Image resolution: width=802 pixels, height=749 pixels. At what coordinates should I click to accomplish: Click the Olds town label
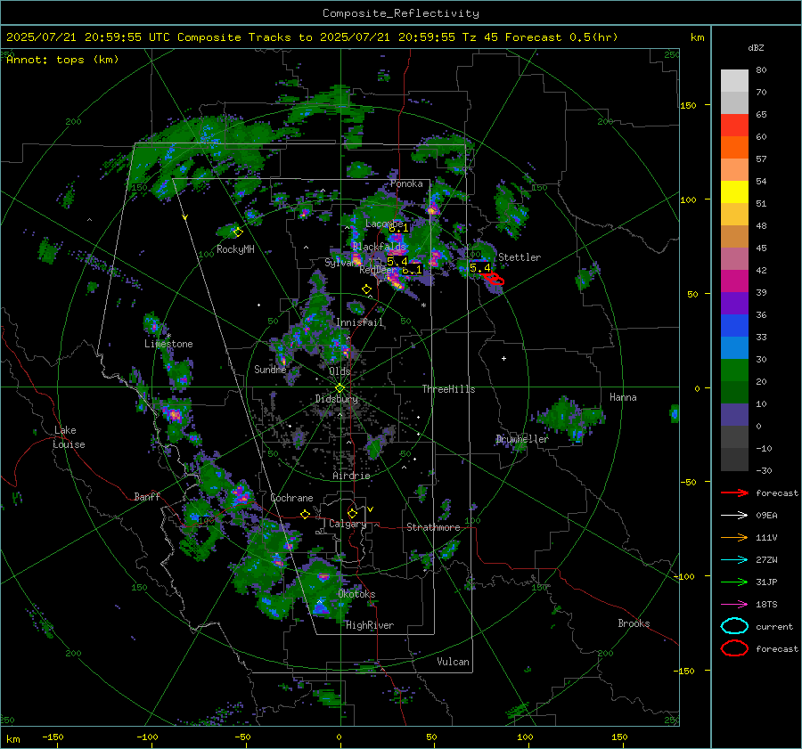coord(340,371)
